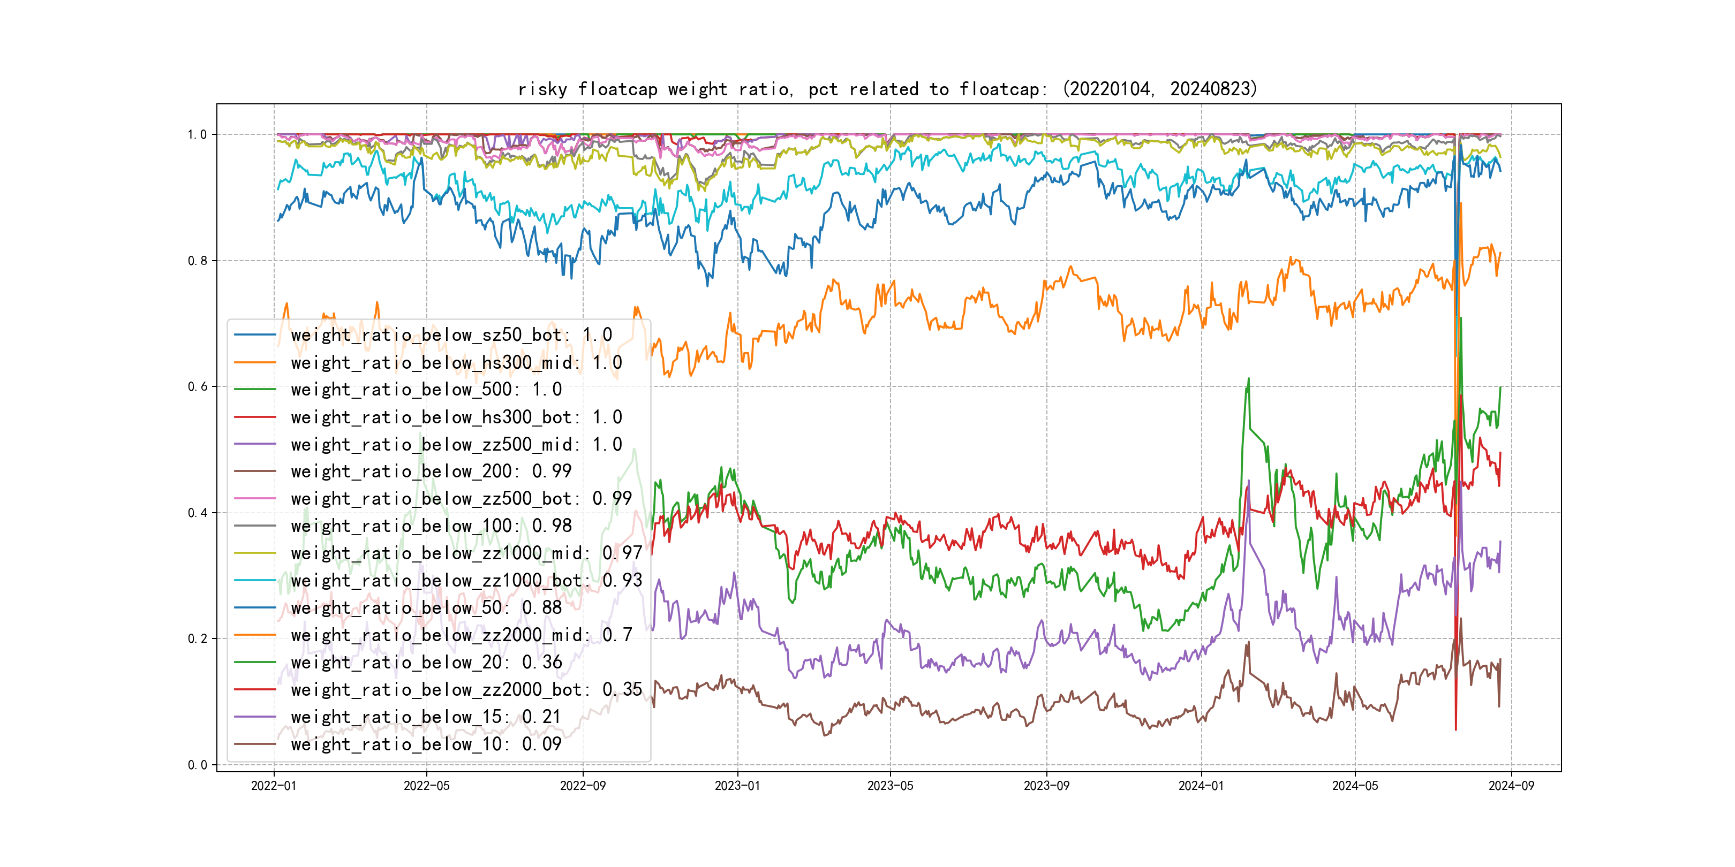
Task: Click legend entry weight_ratio_below_hs300_mid
Action: click(456, 362)
